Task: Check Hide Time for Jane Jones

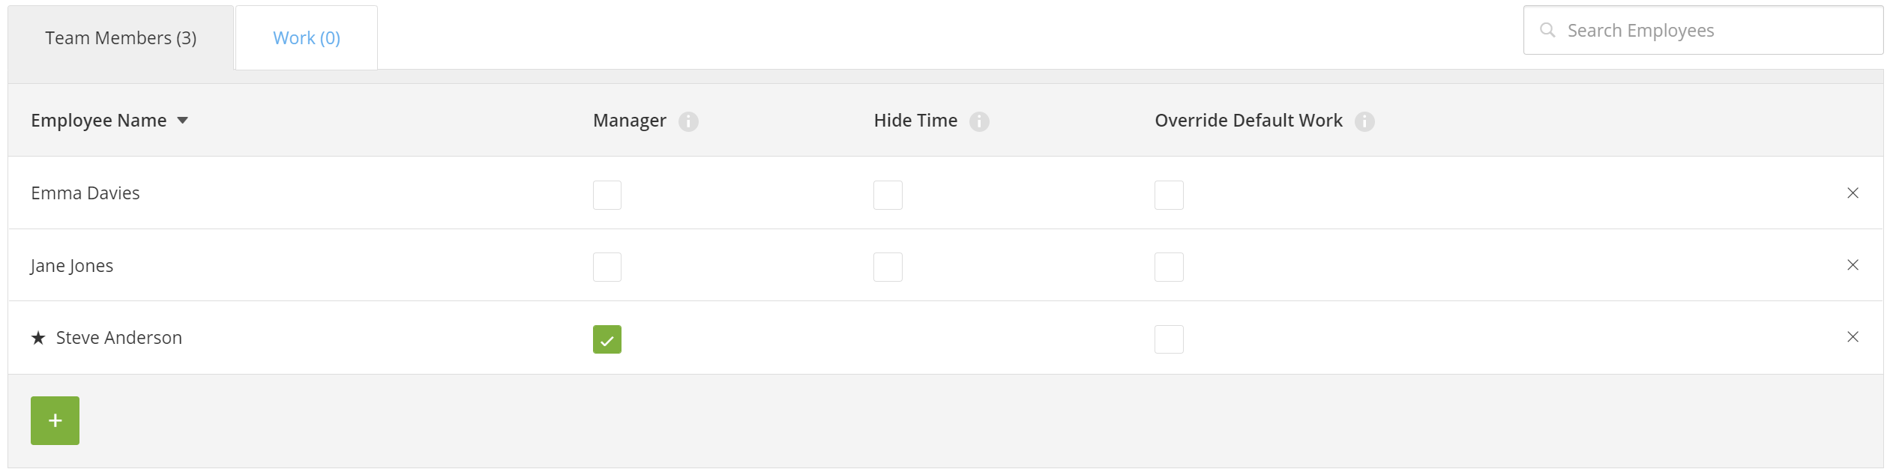Action: [x=888, y=267]
